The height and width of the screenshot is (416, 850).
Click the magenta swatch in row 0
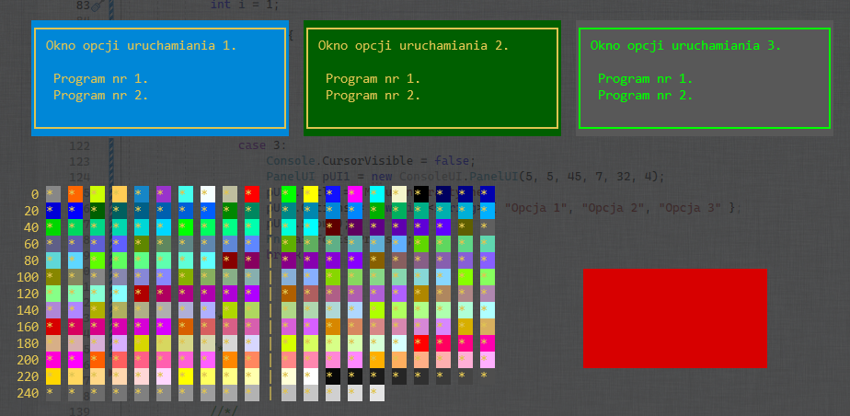[x=355, y=194]
